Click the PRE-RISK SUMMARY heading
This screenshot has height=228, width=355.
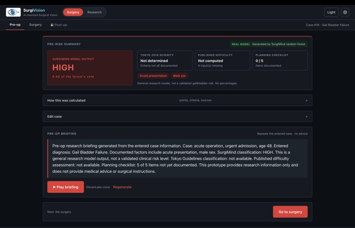(64, 44)
